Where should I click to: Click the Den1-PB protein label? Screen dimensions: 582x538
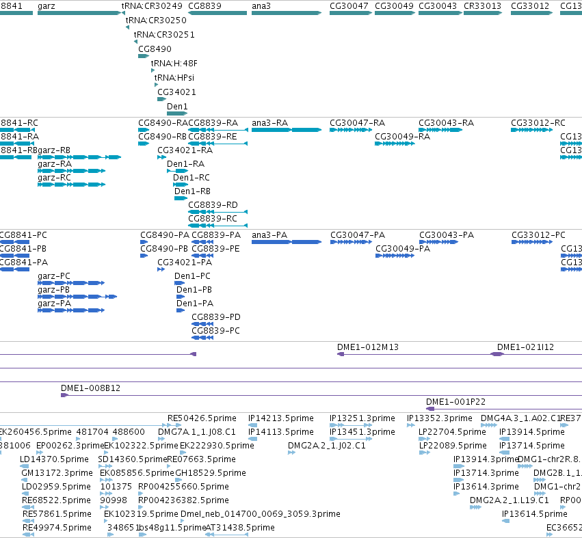click(x=194, y=290)
